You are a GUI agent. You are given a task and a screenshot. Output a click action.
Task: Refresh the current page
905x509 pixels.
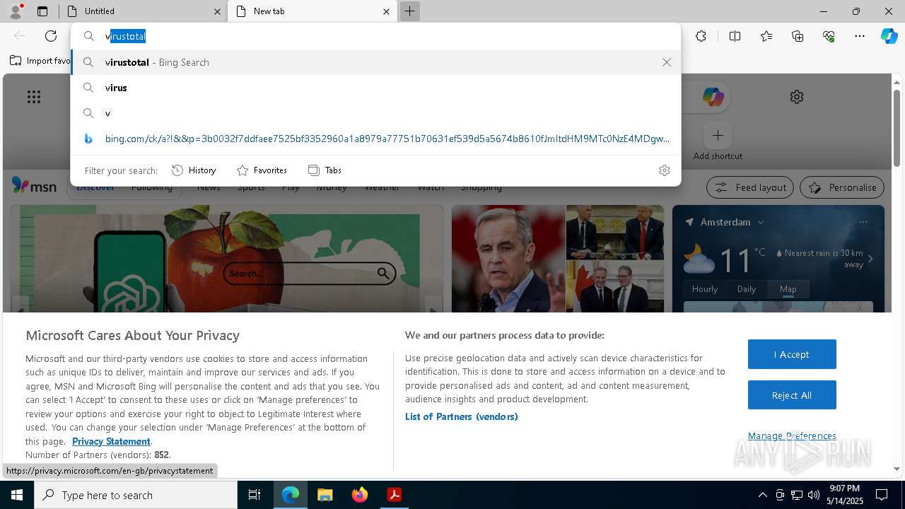pyautogui.click(x=51, y=36)
